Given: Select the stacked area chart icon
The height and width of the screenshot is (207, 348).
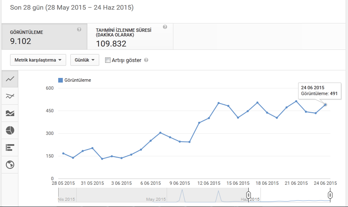Looking at the screenshot, I should click(10, 113).
